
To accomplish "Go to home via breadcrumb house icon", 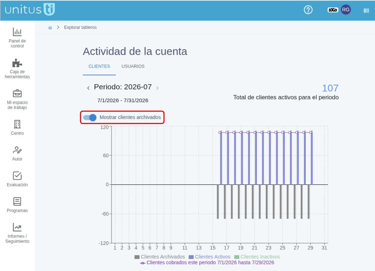I will (x=50, y=27).
